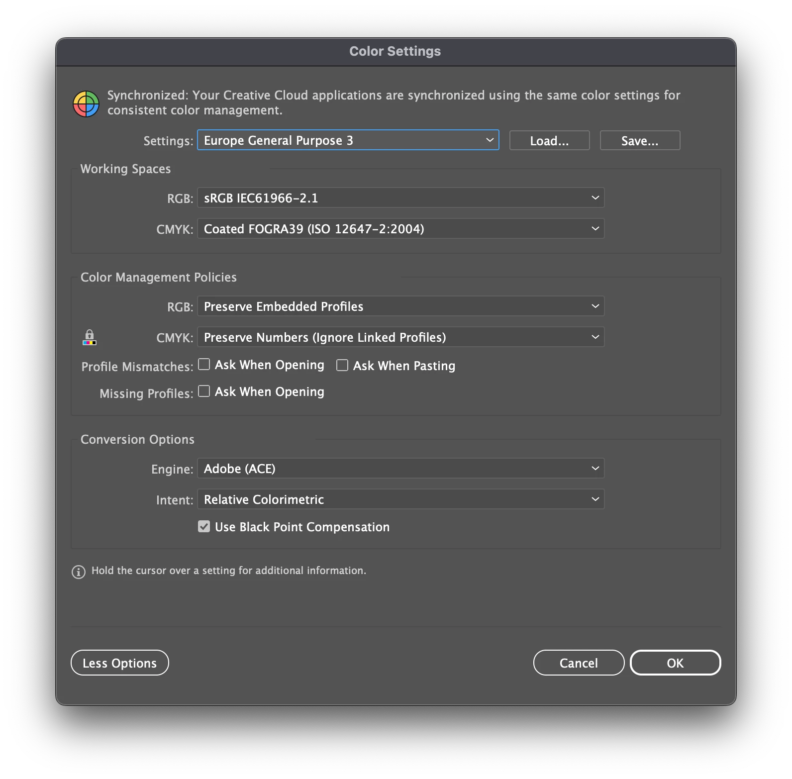This screenshot has height=779, width=792.
Task: Click the Working Spaces section heading
Action: [x=126, y=169]
